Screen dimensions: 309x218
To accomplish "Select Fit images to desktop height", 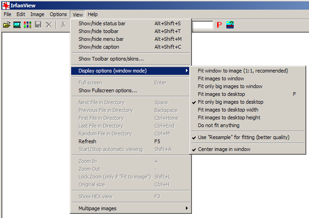I will coord(248,117).
